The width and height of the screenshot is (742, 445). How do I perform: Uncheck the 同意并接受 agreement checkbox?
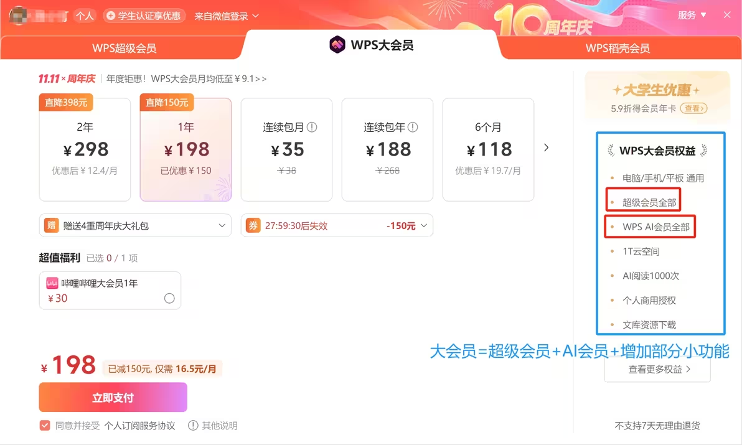coord(45,426)
